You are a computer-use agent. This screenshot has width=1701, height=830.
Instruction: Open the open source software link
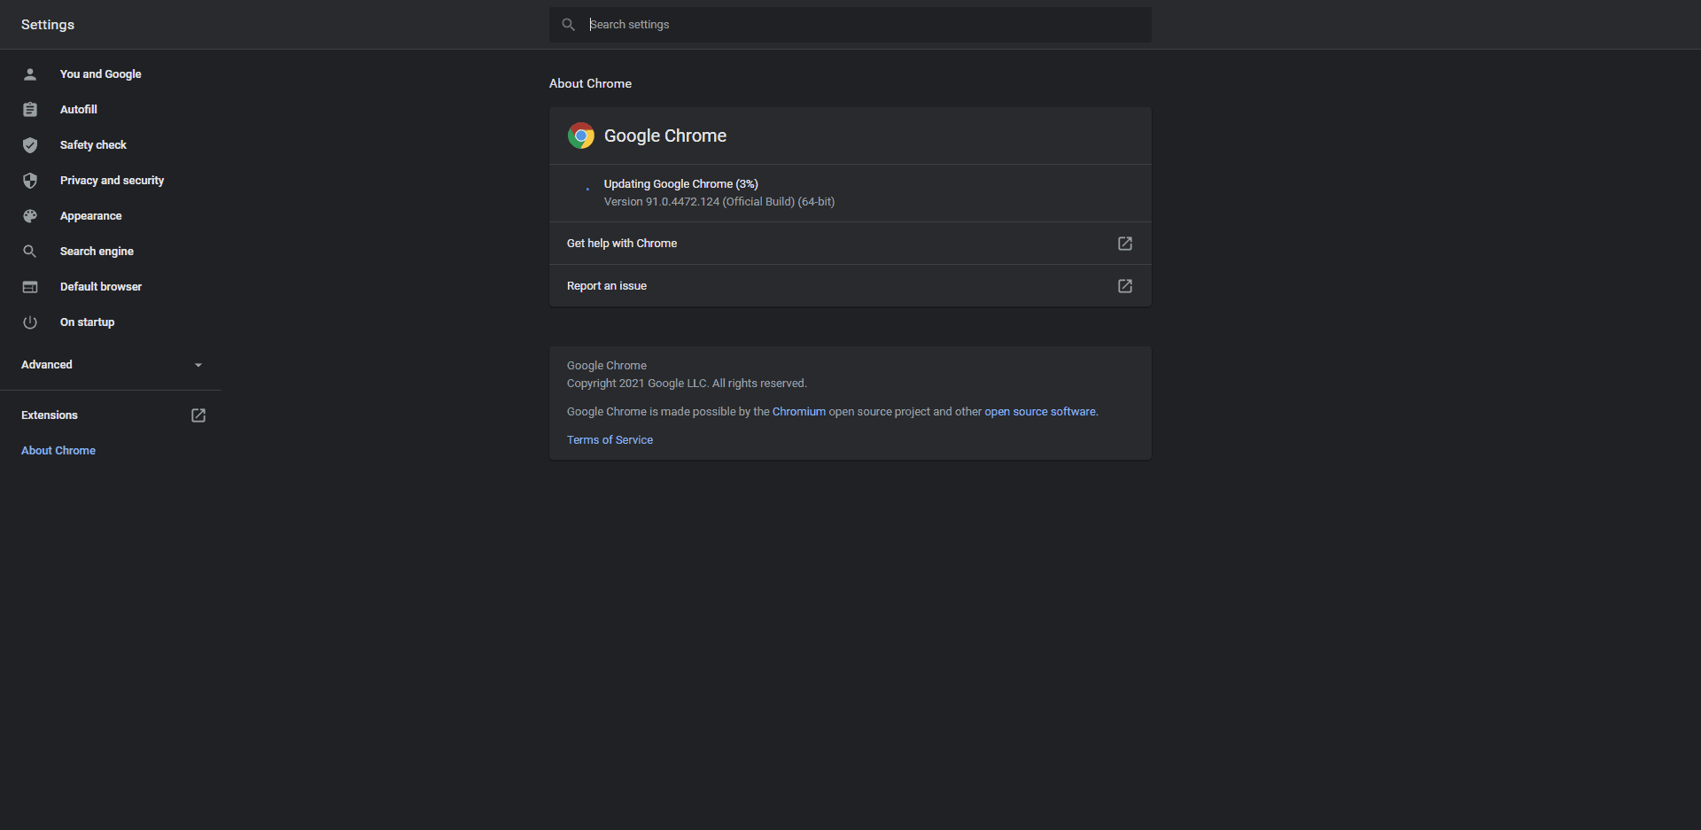tap(1040, 412)
